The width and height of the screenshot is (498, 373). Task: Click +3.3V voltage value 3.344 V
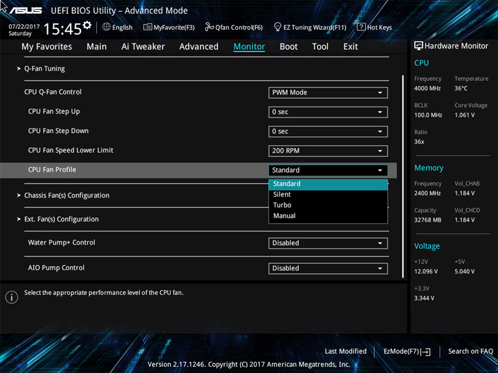tap(424, 298)
